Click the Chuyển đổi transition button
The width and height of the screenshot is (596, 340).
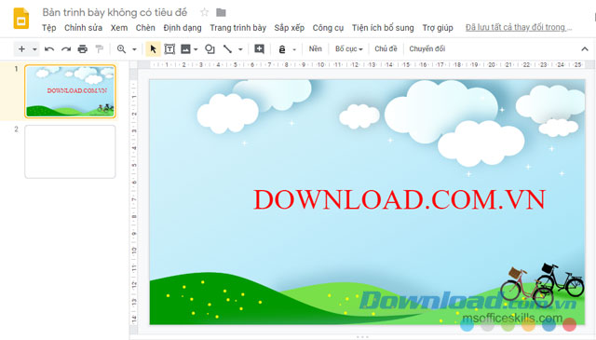[x=427, y=48]
